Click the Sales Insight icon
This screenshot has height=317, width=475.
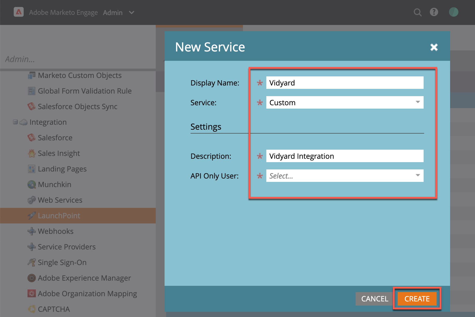pyautogui.click(x=32, y=153)
